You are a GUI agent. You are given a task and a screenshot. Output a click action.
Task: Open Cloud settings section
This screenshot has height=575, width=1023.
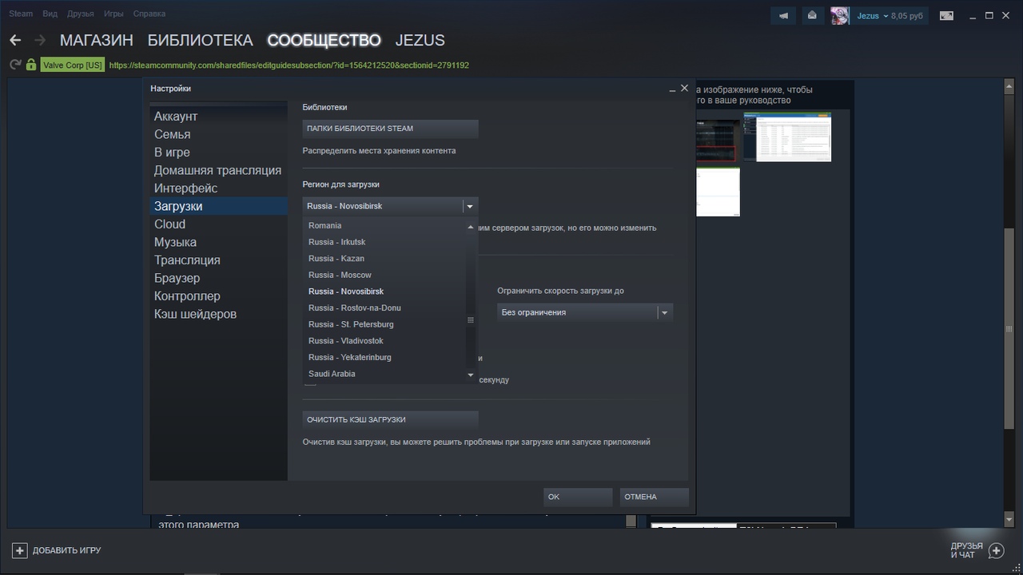pyautogui.click(x=218, y=224)
